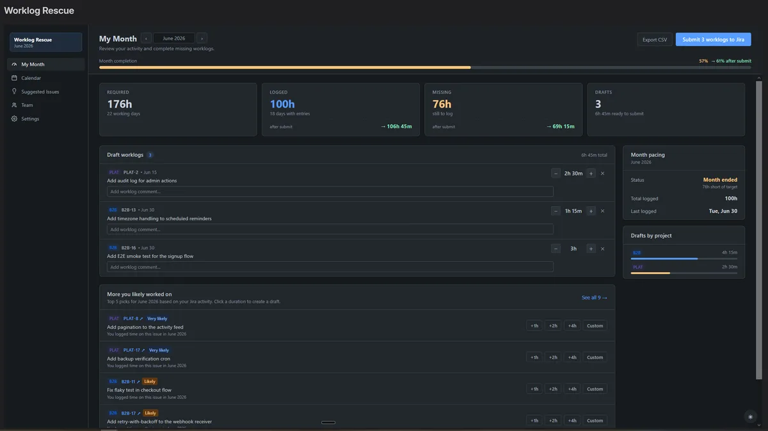
Task: Add +2h draft for PLAT-17
Action: 553,357
